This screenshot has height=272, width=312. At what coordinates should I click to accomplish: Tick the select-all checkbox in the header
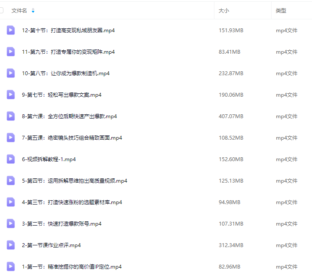1,10
